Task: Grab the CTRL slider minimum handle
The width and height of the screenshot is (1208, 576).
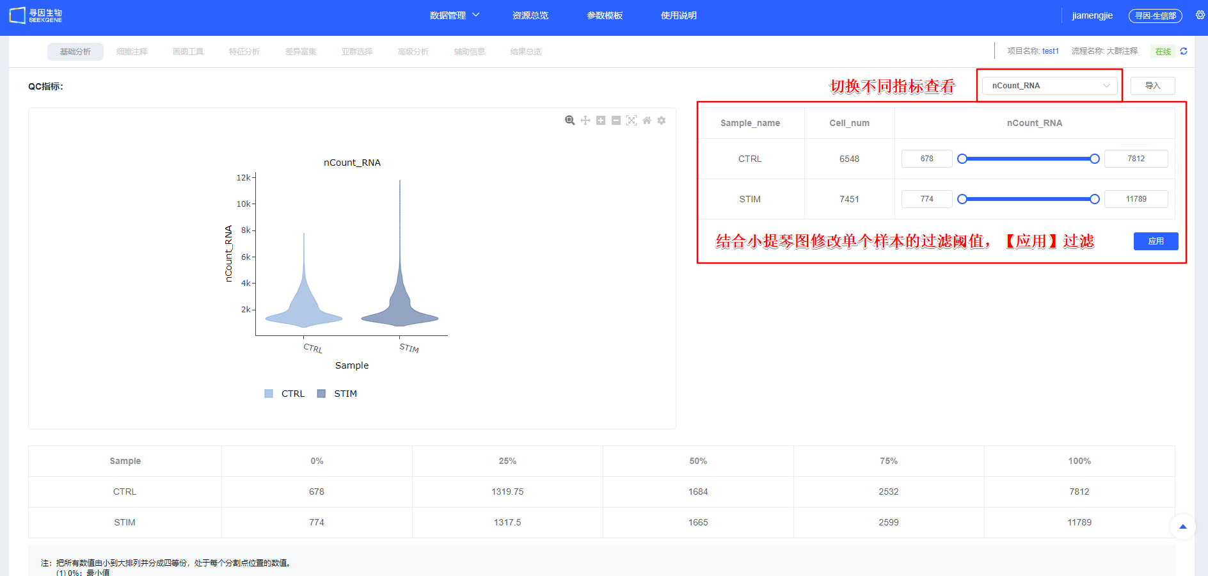Action: (x=962, y=159)
